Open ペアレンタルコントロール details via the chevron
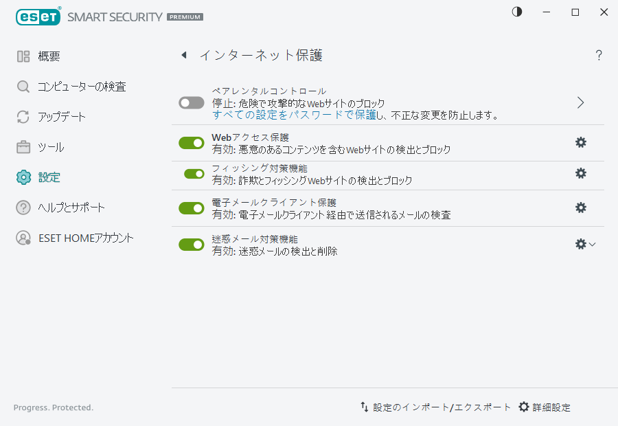 (580, 102)
